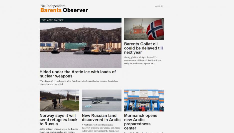Click 'The Independent' text in site header
The height and width of the screenshot is (133, 234).
pyautogui.click(x=53, y=6)
